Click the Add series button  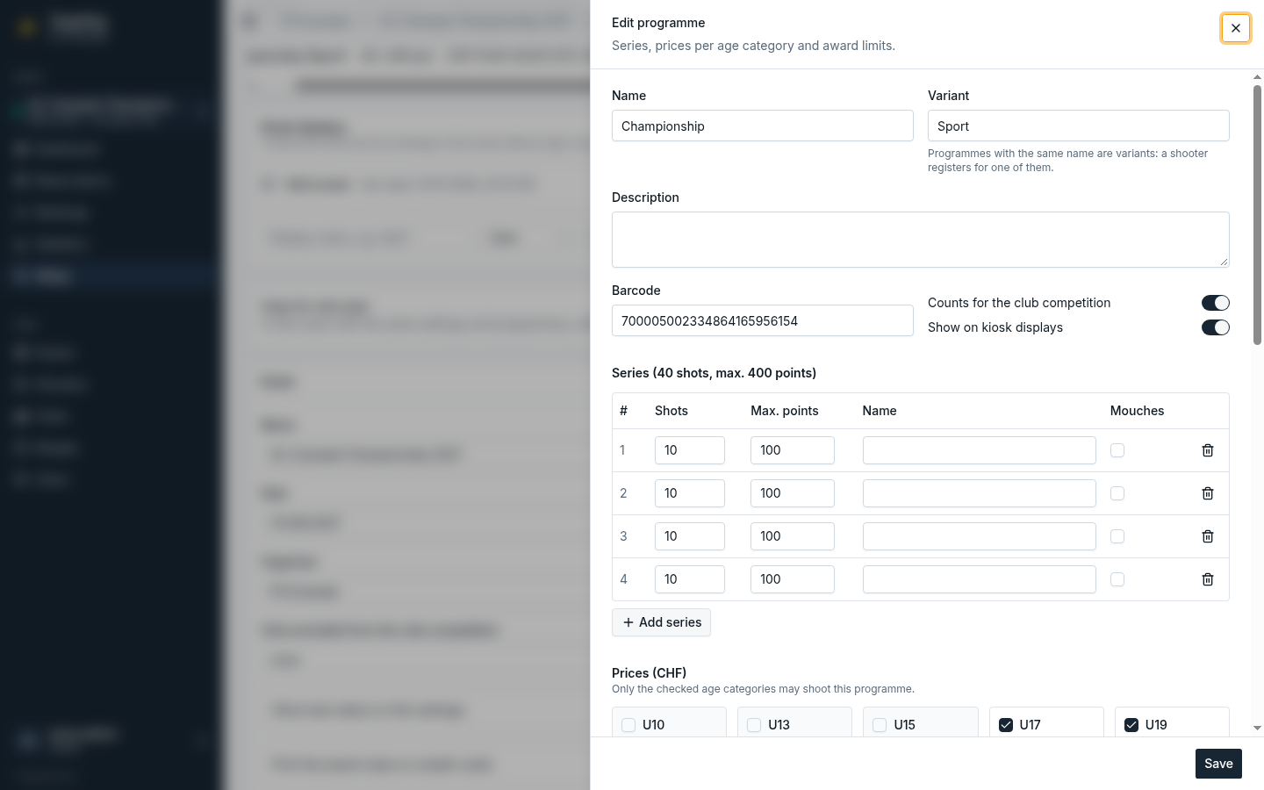tap(661, 622)
